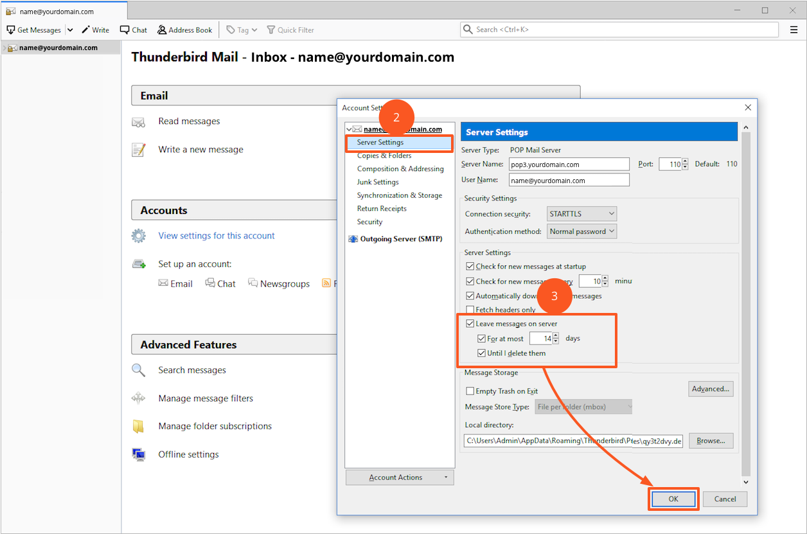Click the Write pencil icon in toolbar

(85, 30)
